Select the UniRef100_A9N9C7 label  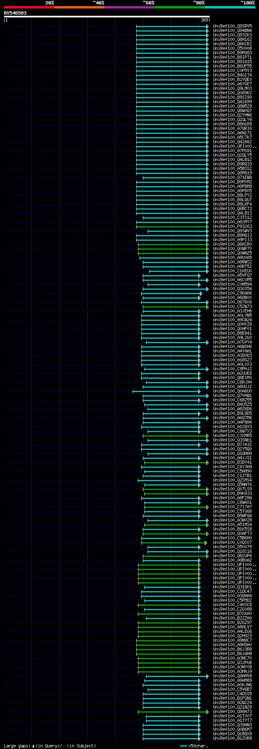pos(232,640)
